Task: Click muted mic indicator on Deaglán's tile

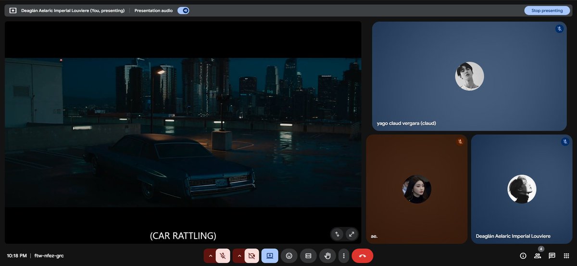Action: tap(565, 142)
